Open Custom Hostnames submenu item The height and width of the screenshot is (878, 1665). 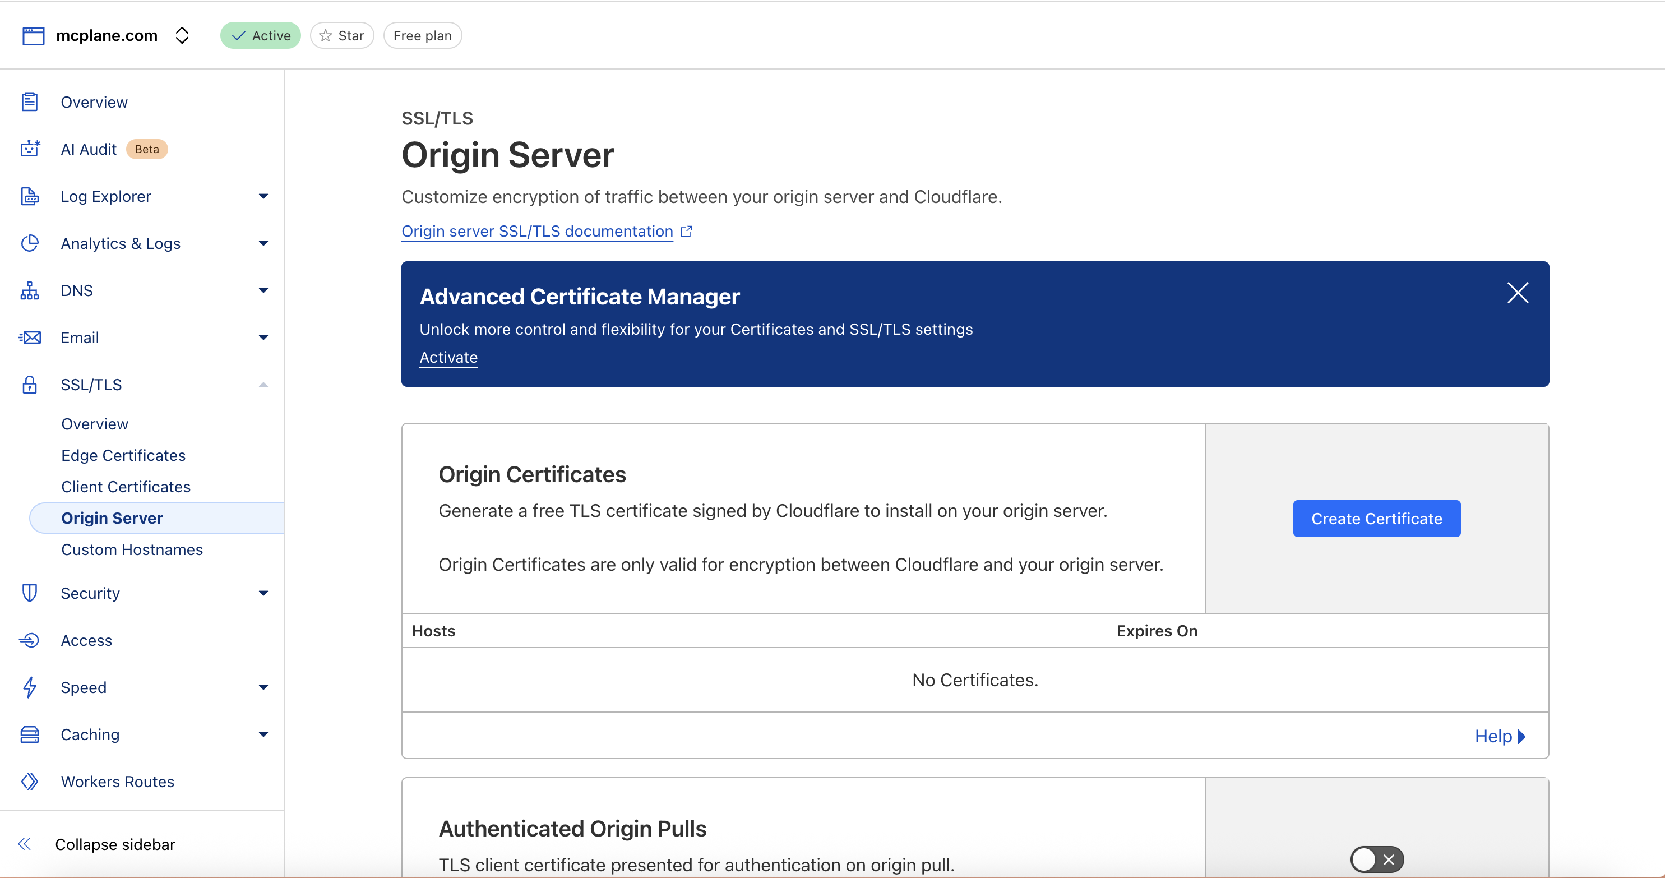132,549
